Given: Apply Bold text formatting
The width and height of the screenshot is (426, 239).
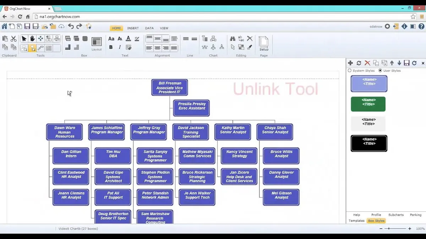Looking at the screenshot, I should coord(111,47).
